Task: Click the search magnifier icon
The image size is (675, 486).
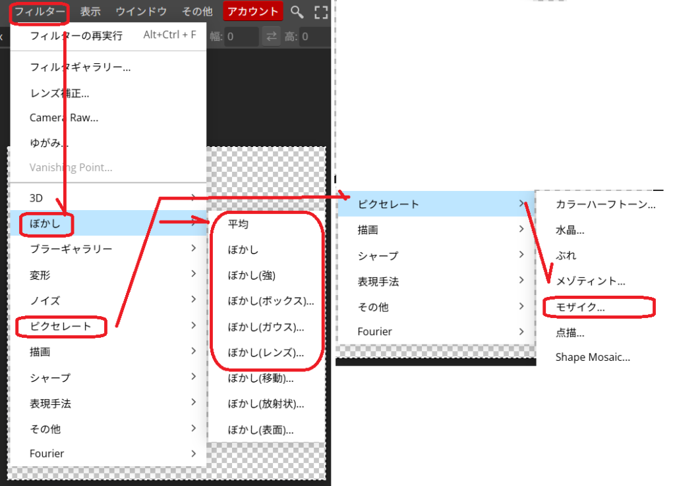Action: click(297, 12)
